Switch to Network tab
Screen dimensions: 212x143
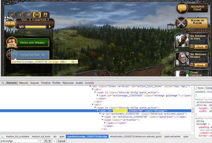(23, 83)
